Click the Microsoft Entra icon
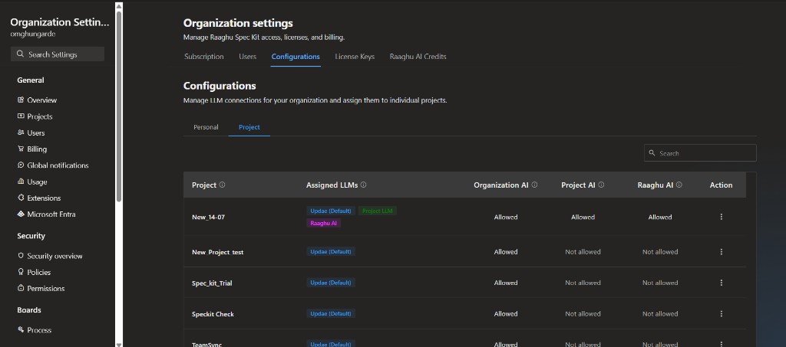 tap(21, 214)
